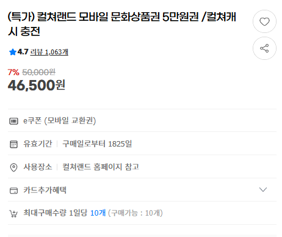This screenshot has height=237, width=282.
Task: Click the 7% discount label
Action: point(13,72)
